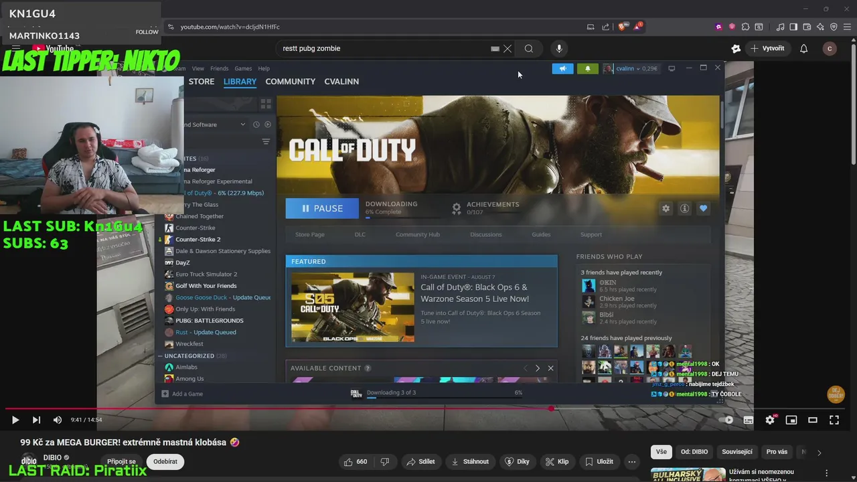Open Steam Games menu
The width and height of the screenshot is (857, 482).
(243, 68)
